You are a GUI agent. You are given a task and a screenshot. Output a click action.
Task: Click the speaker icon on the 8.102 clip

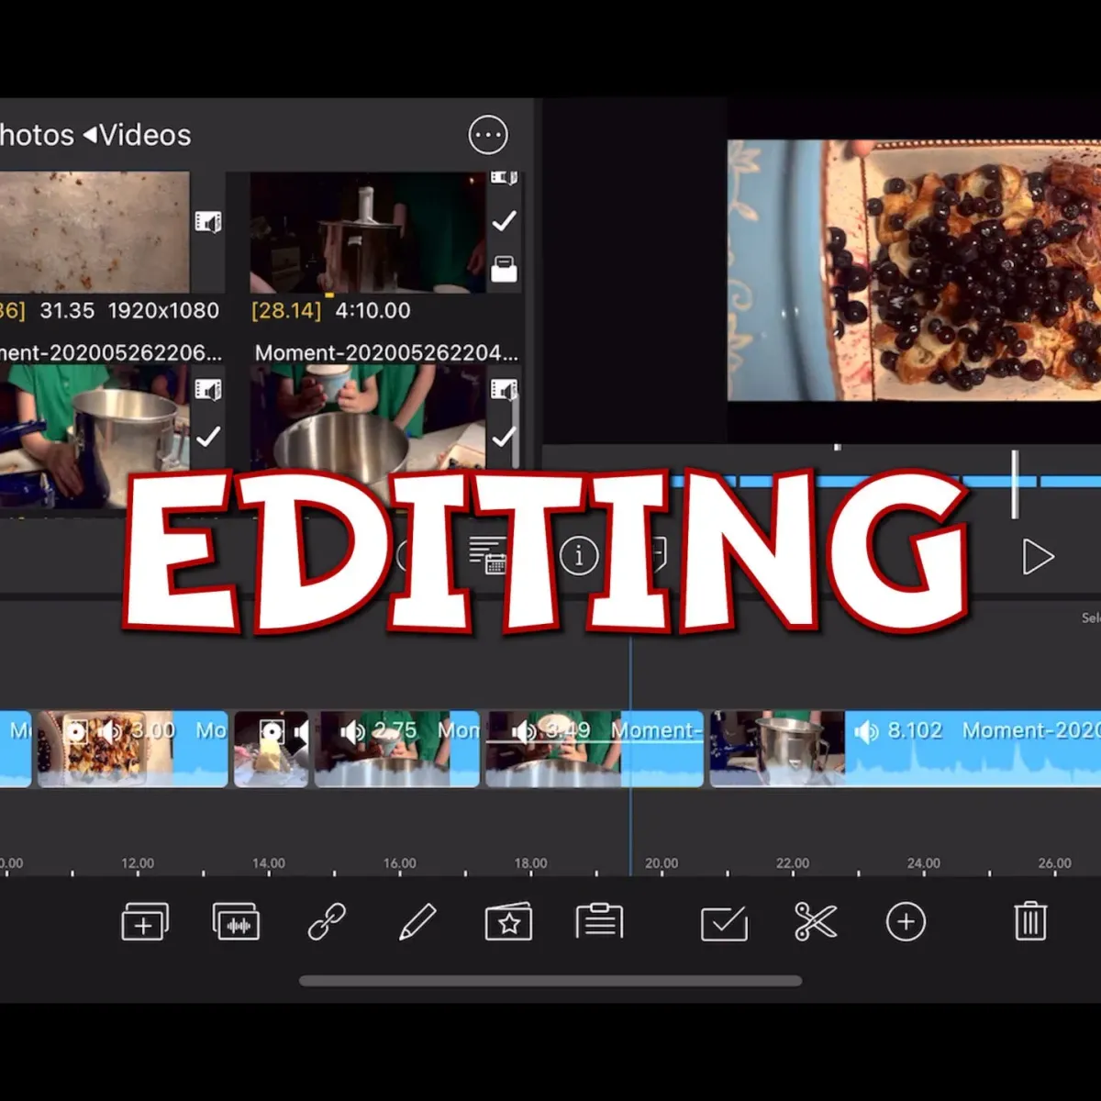click(x=867, y=731)
